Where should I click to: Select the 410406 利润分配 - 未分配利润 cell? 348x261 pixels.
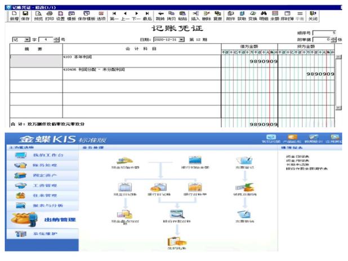coord(142,74)
